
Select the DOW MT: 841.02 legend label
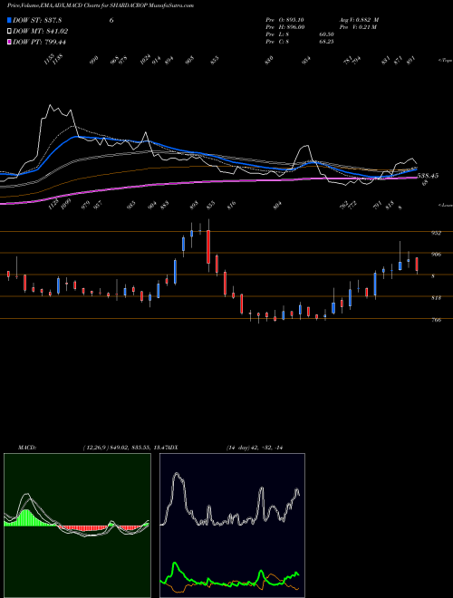(x=41, y=32)
